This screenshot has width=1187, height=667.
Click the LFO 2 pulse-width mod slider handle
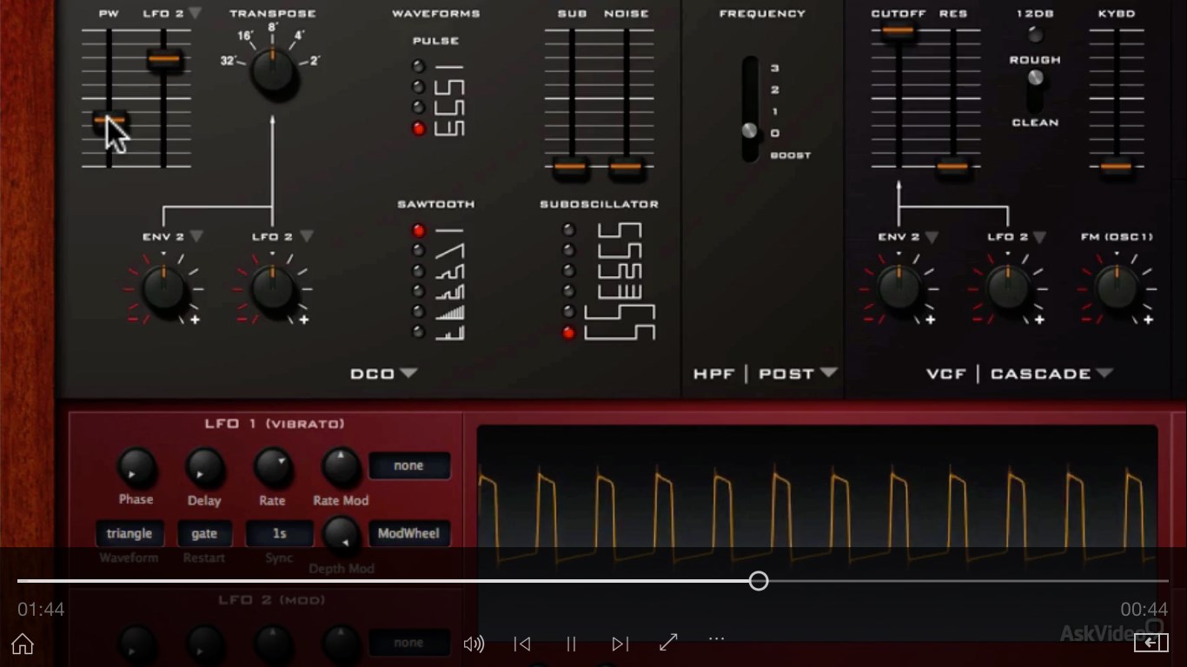tap(164, 59)
